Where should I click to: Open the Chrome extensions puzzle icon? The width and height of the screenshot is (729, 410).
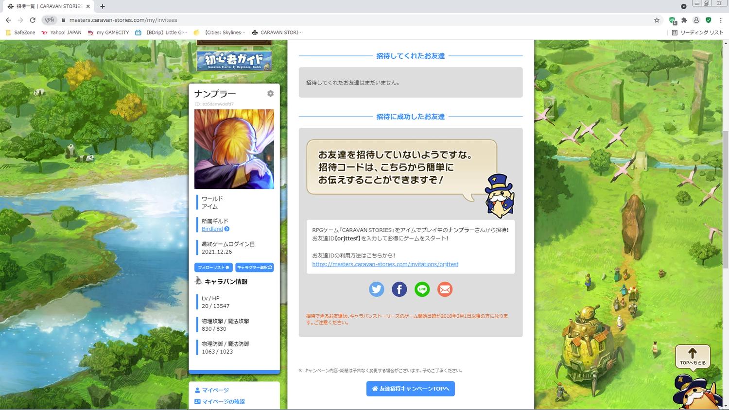pos(684,20)
